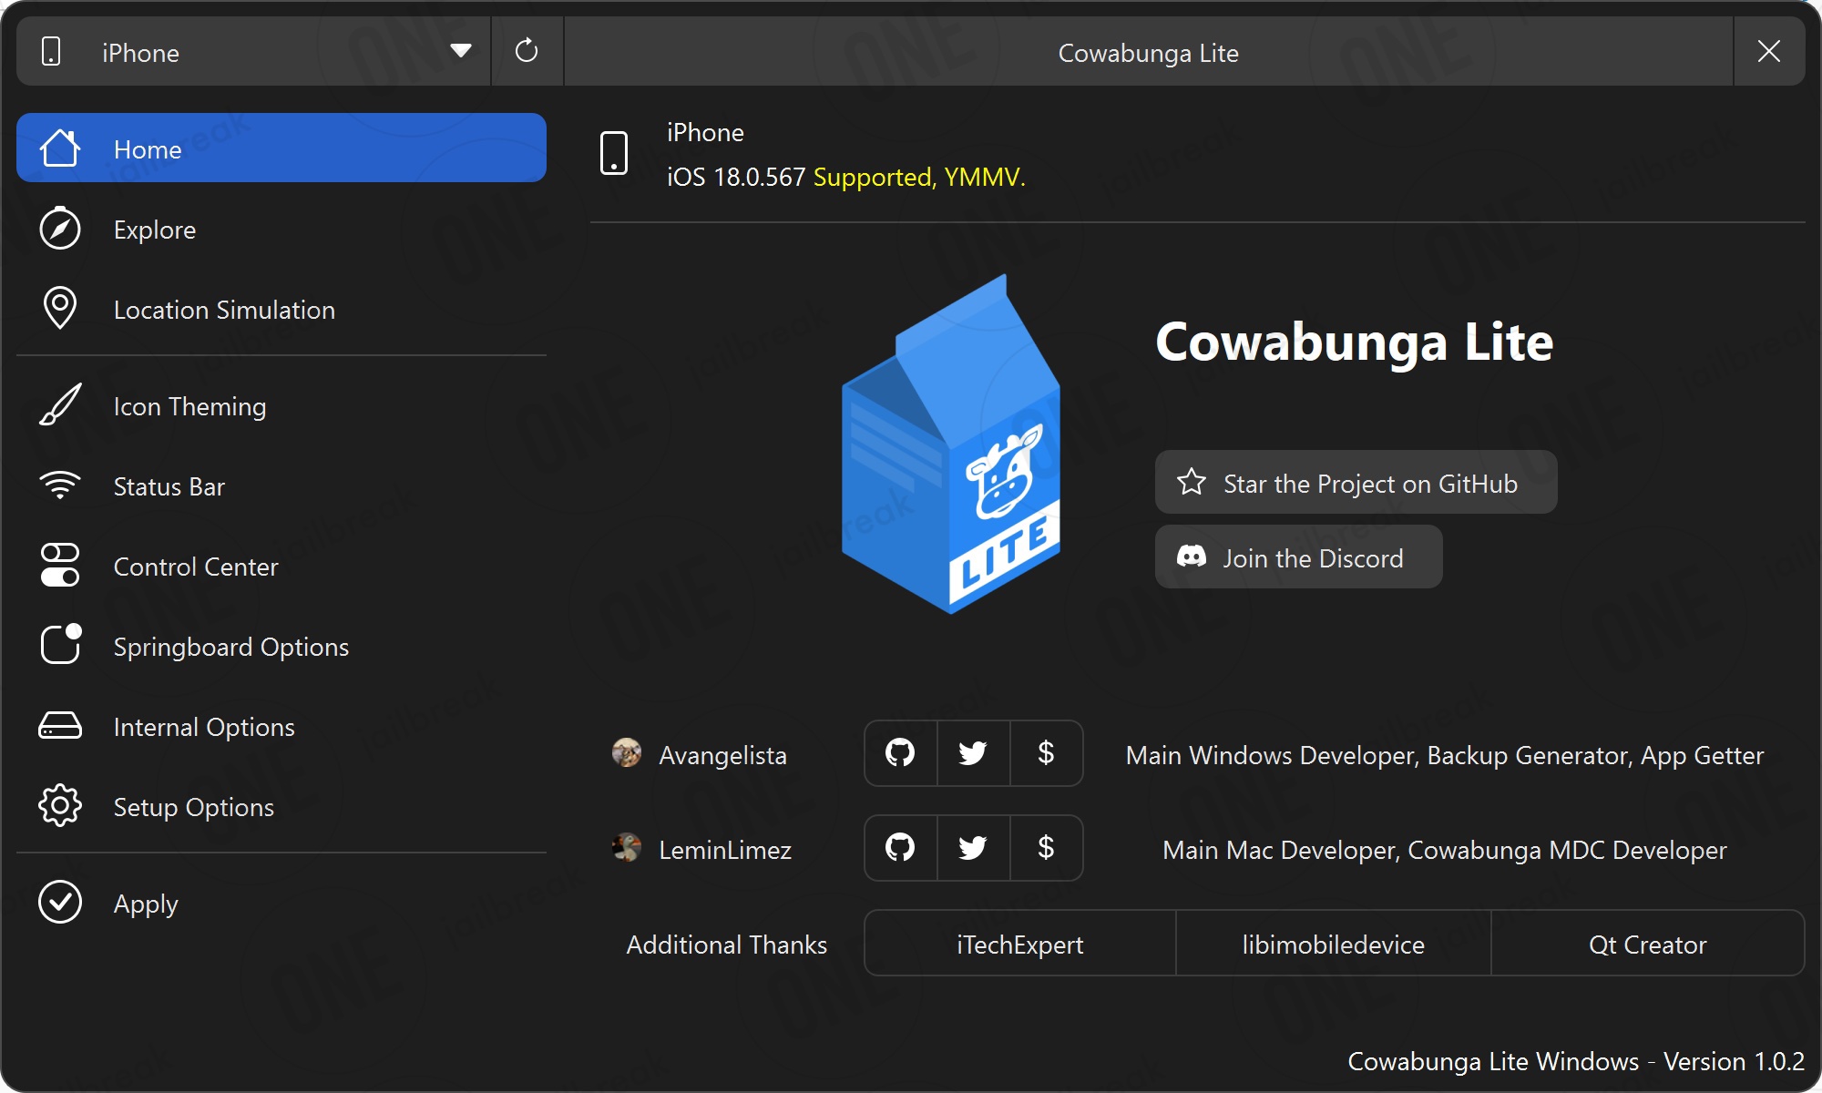Click the Control Center toggles icon
This screenshot has width=1822, height=1093.
pos(60,565)
